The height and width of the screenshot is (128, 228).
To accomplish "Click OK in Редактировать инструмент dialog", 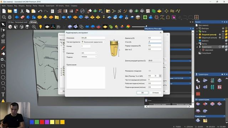I will click(x=142, y=92).
